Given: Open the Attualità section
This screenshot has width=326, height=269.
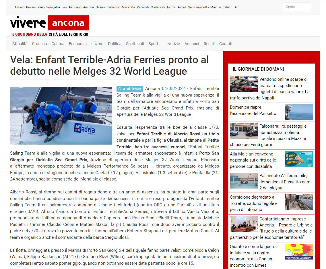Looking at the screenshot, I should pos(20,44).
